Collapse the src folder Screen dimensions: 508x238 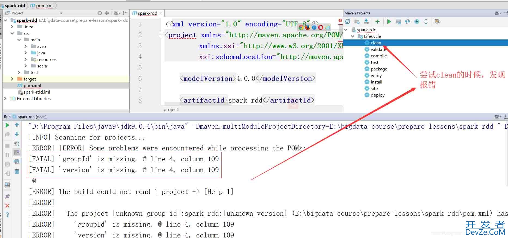pos(12,33)
